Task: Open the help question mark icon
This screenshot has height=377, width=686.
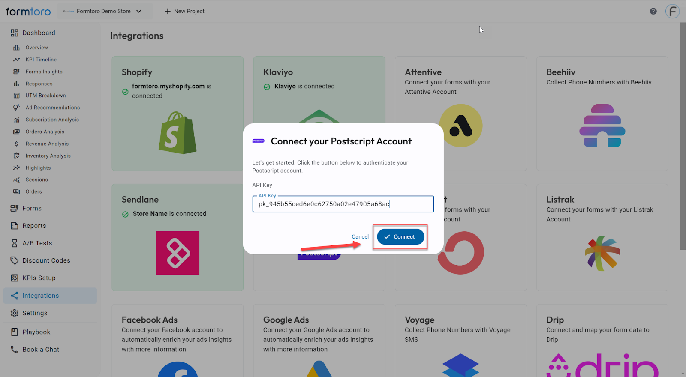Action: click(653, 11)
